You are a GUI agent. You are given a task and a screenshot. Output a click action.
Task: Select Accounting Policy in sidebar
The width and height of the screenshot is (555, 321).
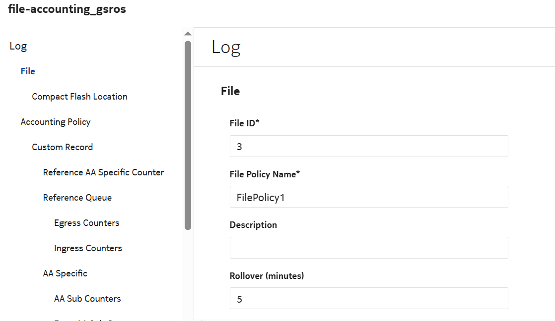[55, 122]
